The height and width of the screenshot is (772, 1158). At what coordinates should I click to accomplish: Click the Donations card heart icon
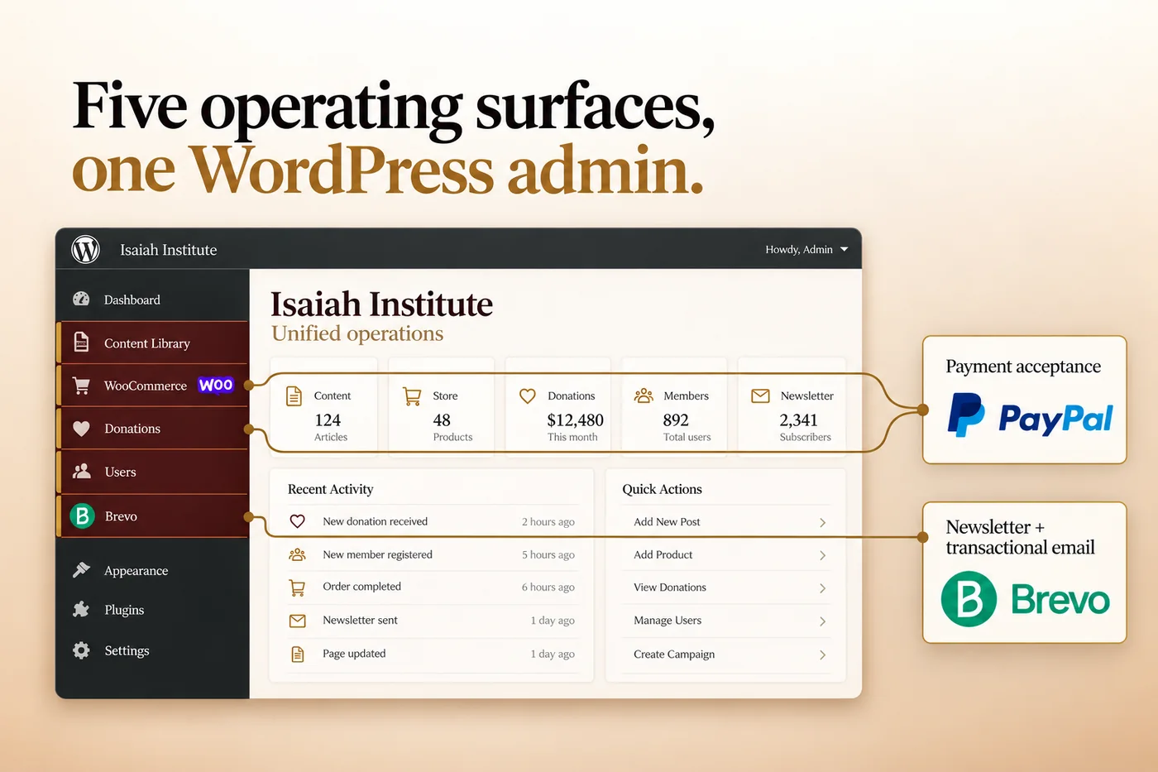528,396
